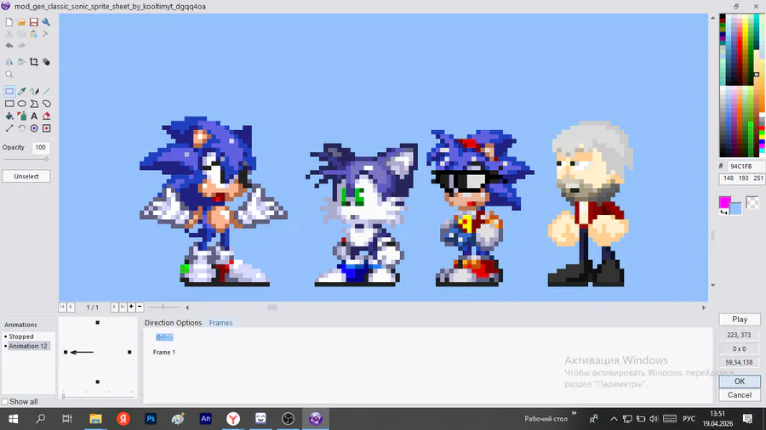Undo with the left arrow icon
The width and height of the screenshot is (766, 430).
click(x=9, y=45)
